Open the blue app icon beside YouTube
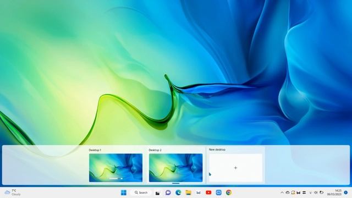Image resolution: width=352 pixels, height=198 pixels. tap(219, 193)
